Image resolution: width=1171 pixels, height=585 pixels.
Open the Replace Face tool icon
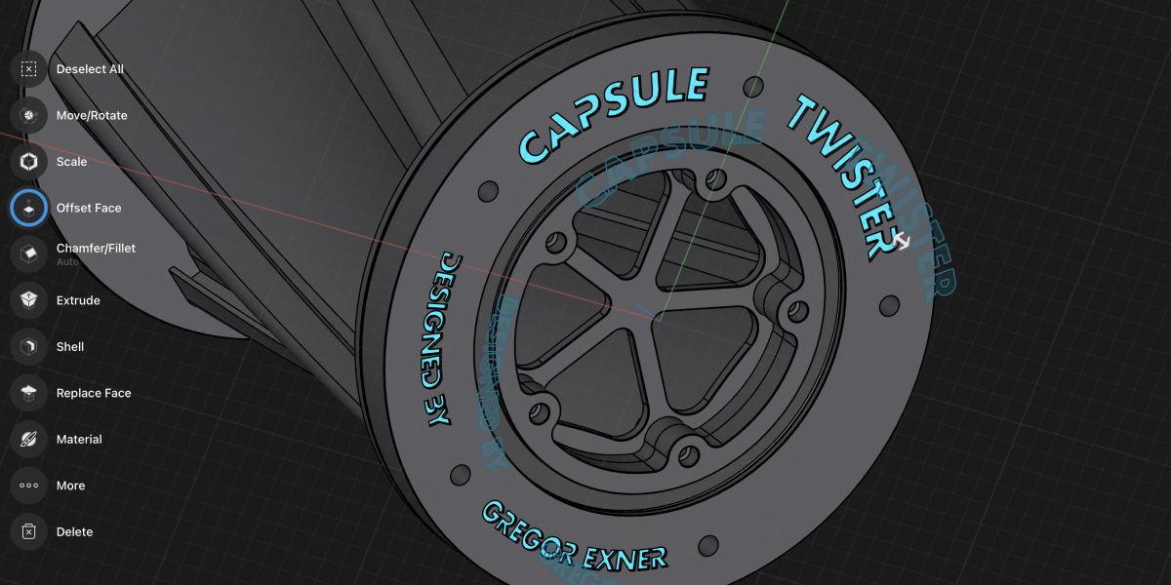28,393
